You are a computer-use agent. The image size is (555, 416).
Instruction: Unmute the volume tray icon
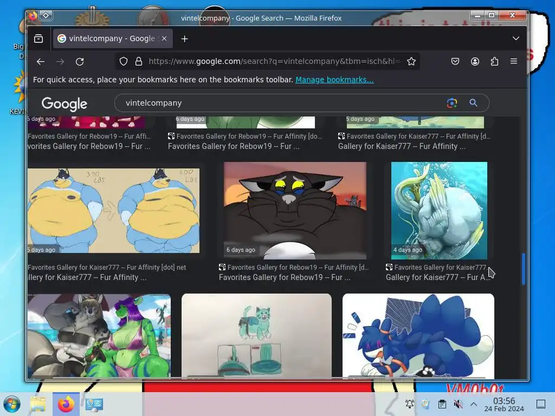point(458,404)
